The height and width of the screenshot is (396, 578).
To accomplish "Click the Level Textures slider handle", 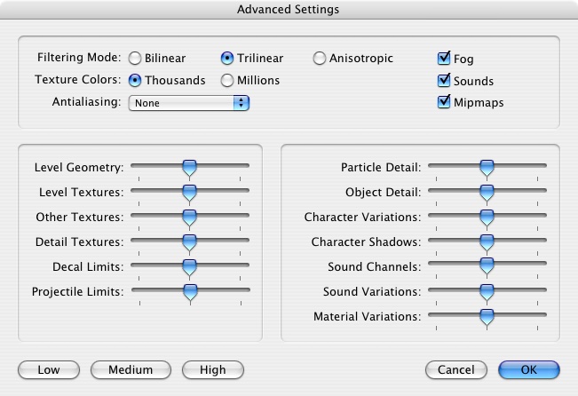I will click(189, 192).
